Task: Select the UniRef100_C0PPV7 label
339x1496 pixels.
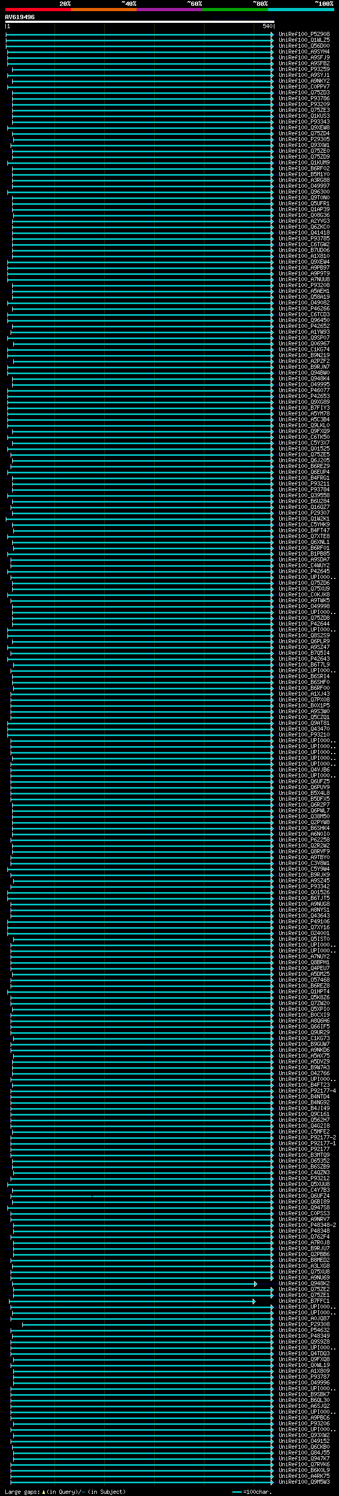Action: click(304, 87)
